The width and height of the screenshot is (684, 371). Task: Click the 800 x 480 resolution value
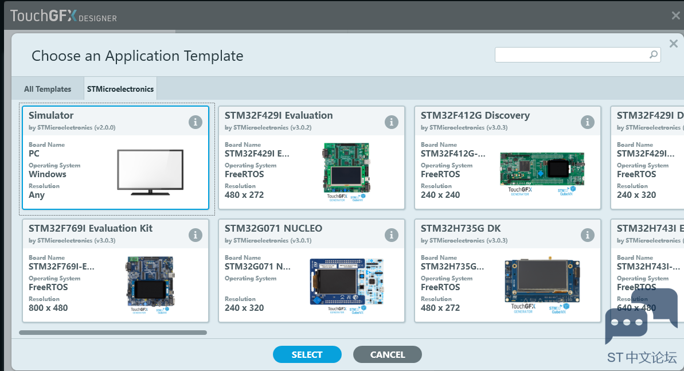(48, 308)
